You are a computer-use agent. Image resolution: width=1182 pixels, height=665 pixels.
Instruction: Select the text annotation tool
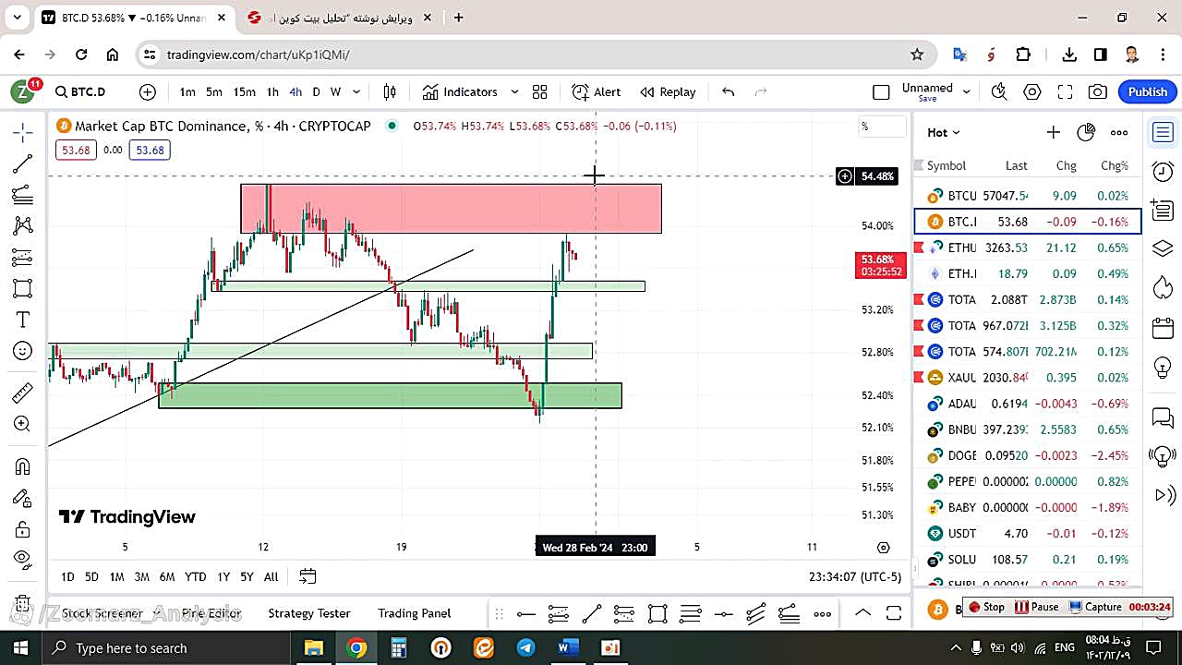click(23, 320)
